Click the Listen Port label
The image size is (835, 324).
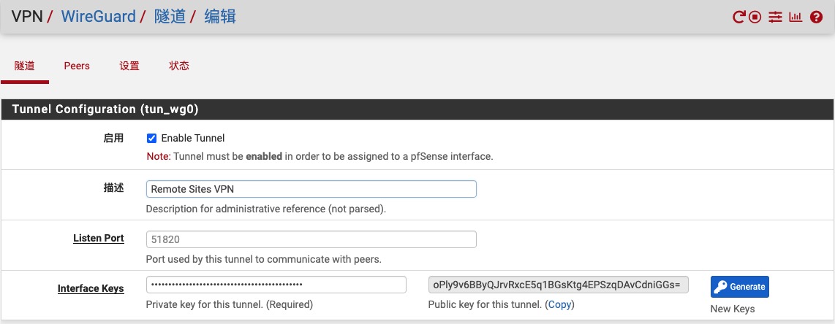(x=99, y=239)
